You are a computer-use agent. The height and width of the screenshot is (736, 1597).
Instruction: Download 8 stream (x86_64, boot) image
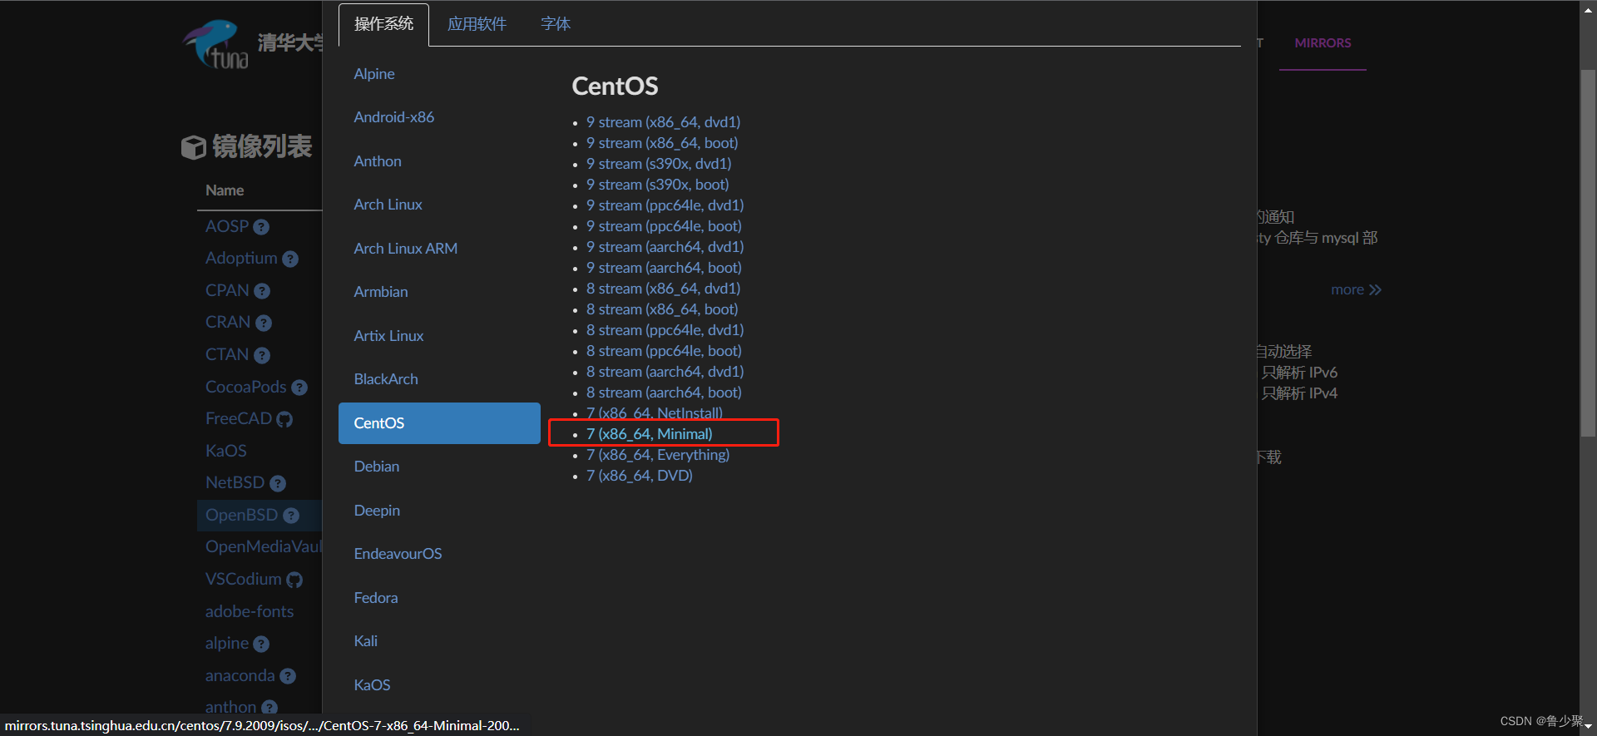tap(662, 309)
